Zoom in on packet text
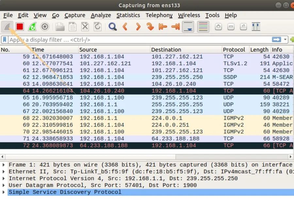The image size is (294, 209). (x=218, y=27)
